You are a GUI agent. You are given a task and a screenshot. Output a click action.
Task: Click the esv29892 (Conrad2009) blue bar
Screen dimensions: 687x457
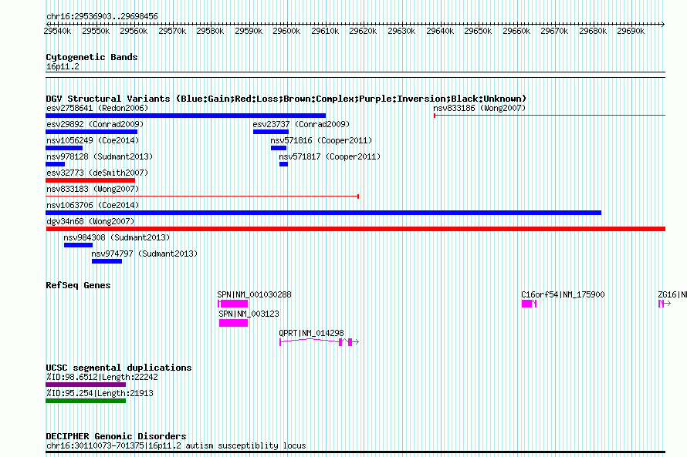point(92,132)
